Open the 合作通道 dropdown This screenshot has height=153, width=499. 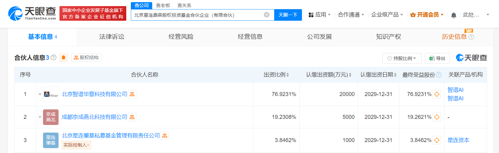click(351, 15)
